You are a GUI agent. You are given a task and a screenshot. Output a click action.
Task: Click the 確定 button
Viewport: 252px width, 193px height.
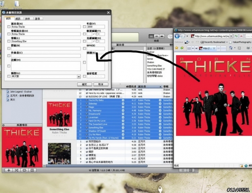[x=85, y=84]
